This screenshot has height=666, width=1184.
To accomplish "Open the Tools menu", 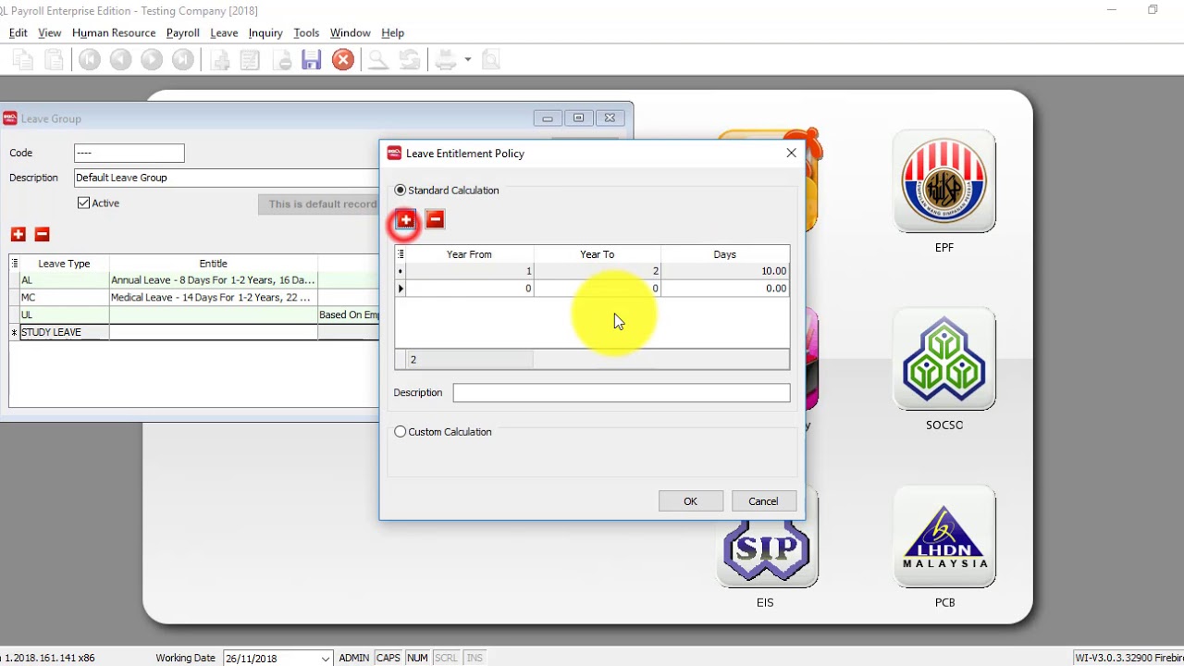I will (306, 32).
